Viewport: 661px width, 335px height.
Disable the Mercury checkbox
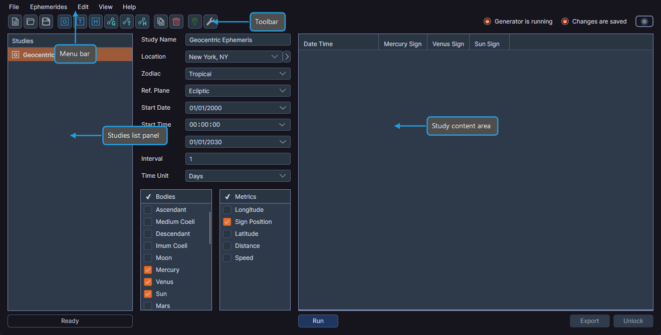pyautogui.click(x=148, y=269)
